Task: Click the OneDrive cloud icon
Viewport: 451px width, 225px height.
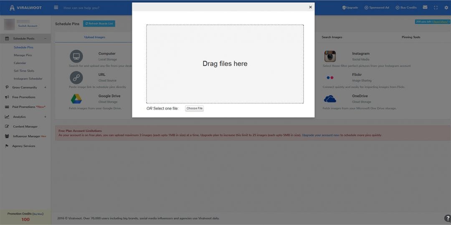Action: click(330, 99)
